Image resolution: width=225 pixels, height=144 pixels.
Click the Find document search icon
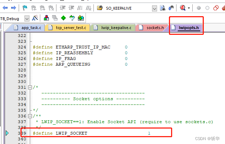click(162, 8)
